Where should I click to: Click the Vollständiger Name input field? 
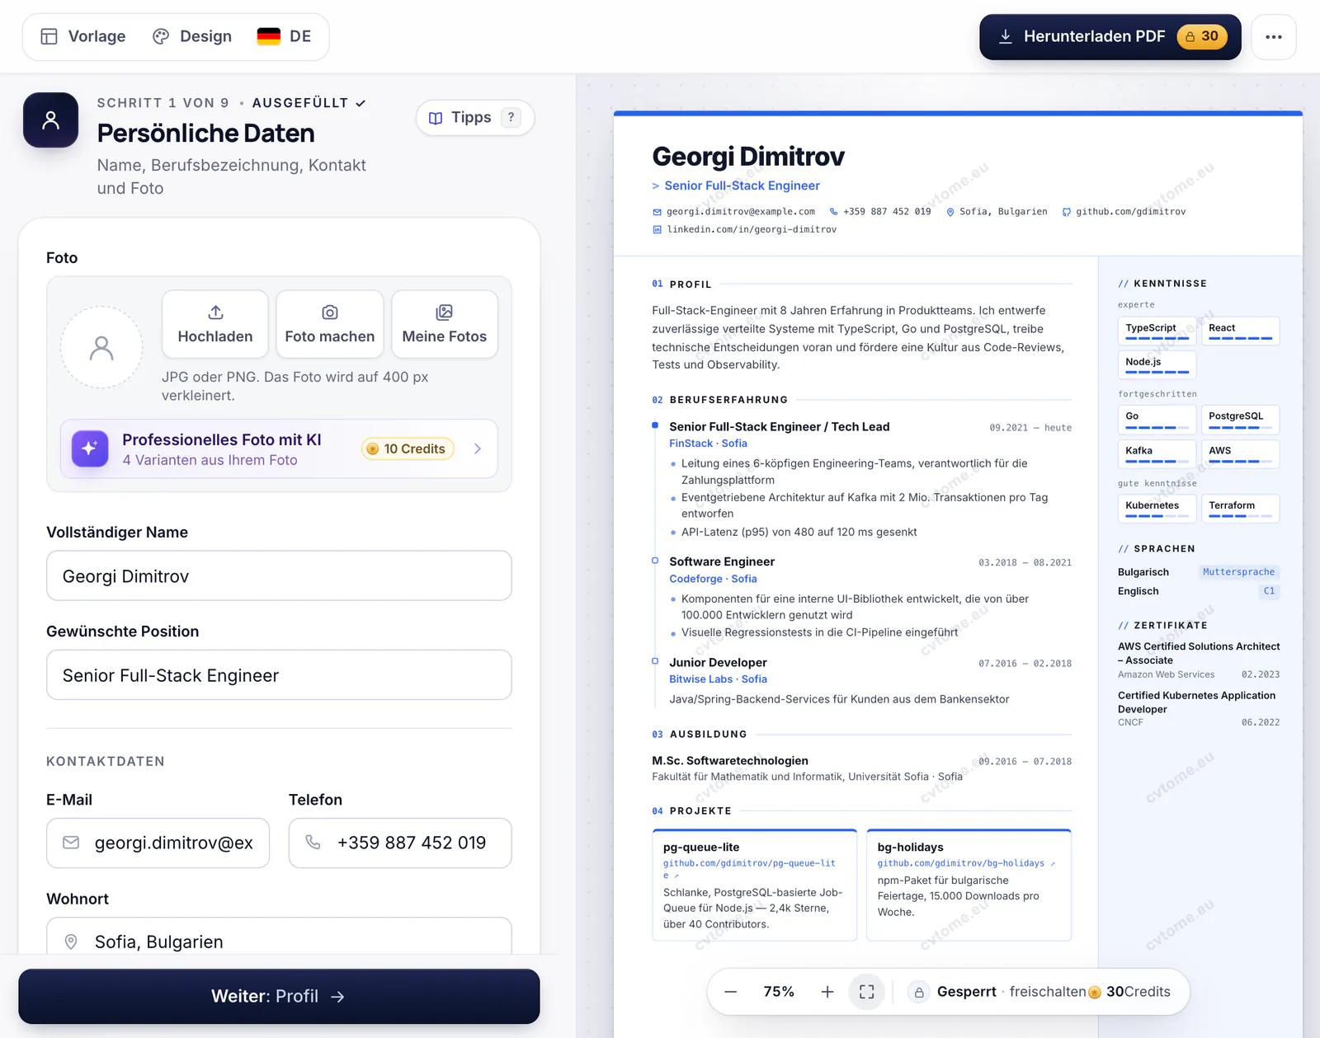279,575
